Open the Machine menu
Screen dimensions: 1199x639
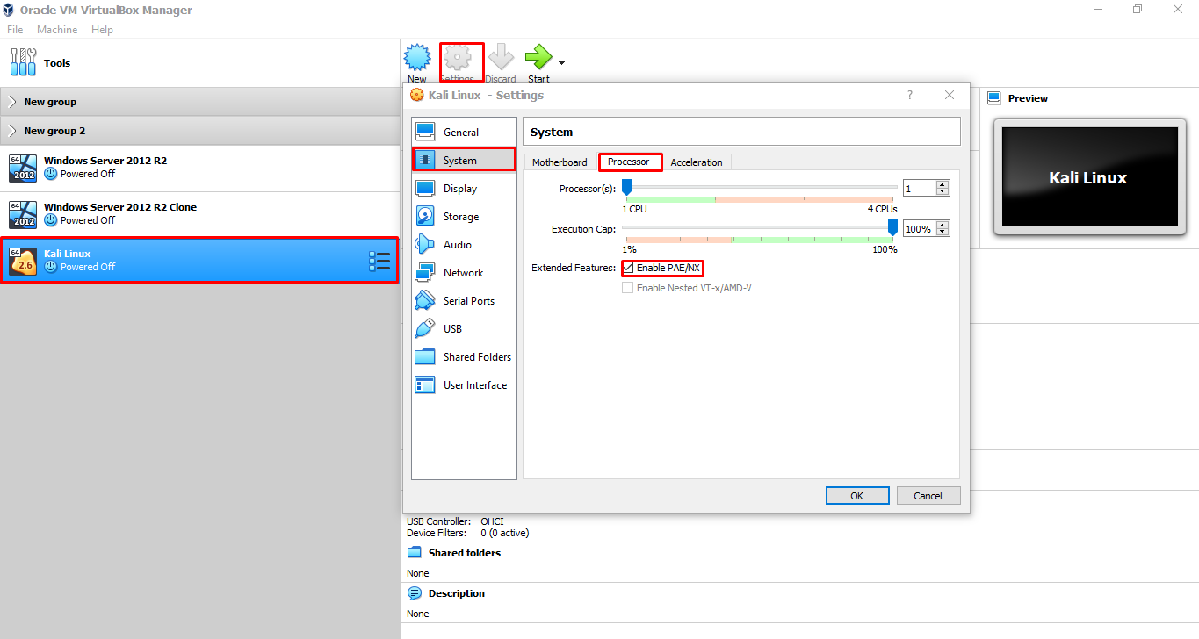57,30
